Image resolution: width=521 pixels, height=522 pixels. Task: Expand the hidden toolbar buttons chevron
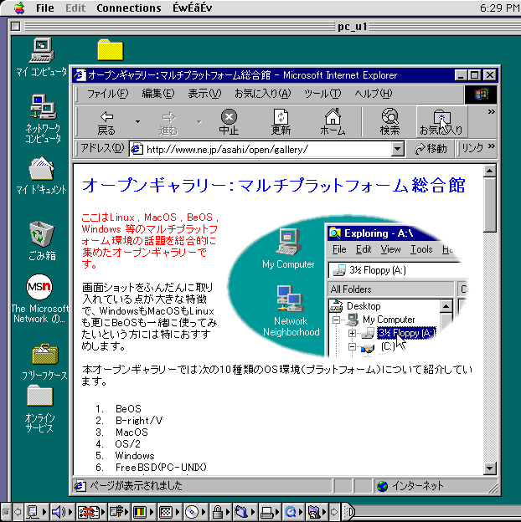[491, 111]
